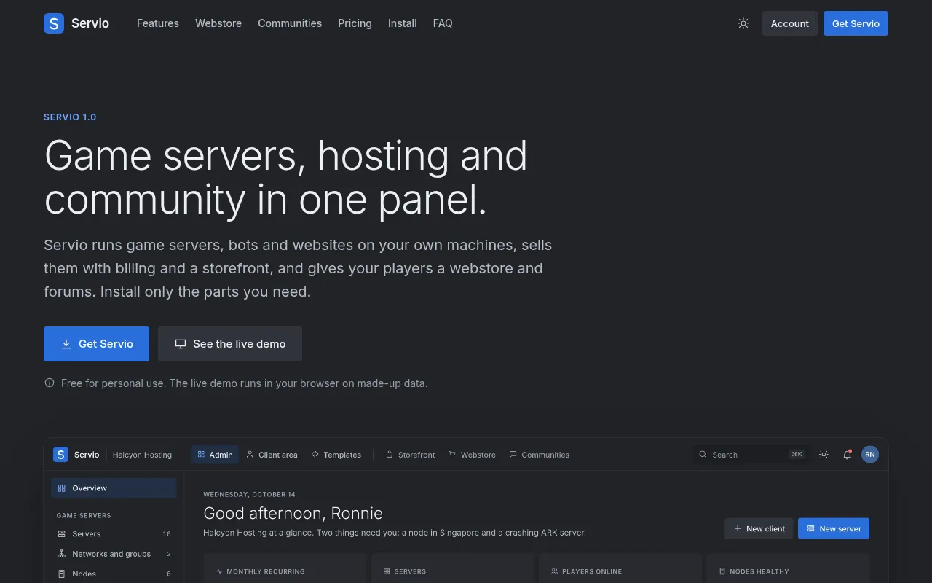The width and height of the screenshot is (932, 583).
Task: Switch to the Client area tab
Action: coord(272,455)
